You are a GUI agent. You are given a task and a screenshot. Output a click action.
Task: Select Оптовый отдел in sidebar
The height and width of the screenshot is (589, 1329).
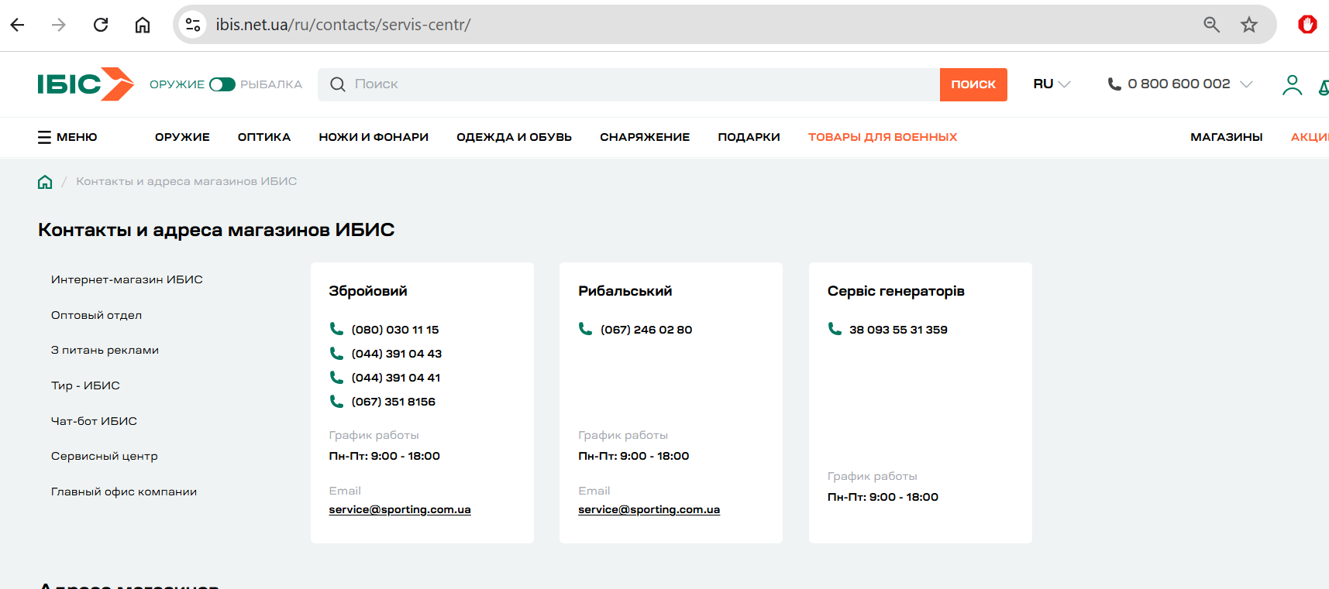[x=96, y=315]
